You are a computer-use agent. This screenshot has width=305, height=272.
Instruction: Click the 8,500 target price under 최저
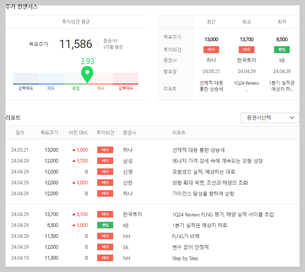[x=282, y=39]
